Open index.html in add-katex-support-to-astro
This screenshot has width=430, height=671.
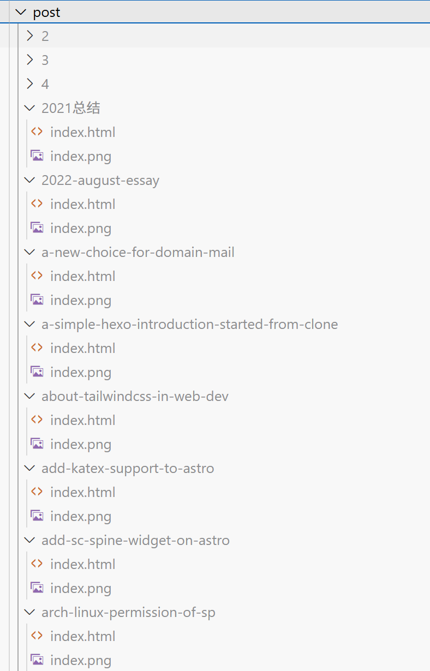[x=82, y=492]
